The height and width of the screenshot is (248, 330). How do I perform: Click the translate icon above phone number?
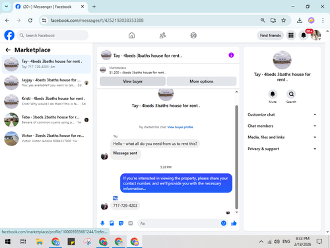[115, 198]
